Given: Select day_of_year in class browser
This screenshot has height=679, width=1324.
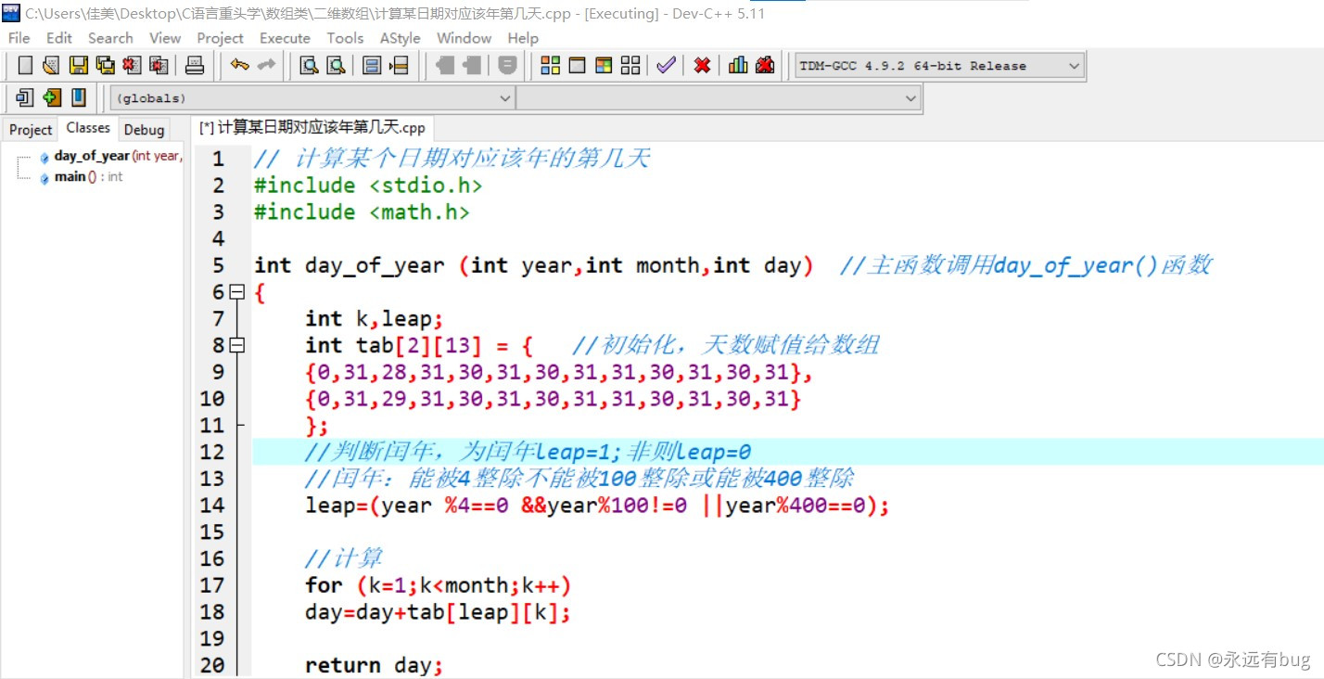Looking at the screenshot, I should point(111,156).
